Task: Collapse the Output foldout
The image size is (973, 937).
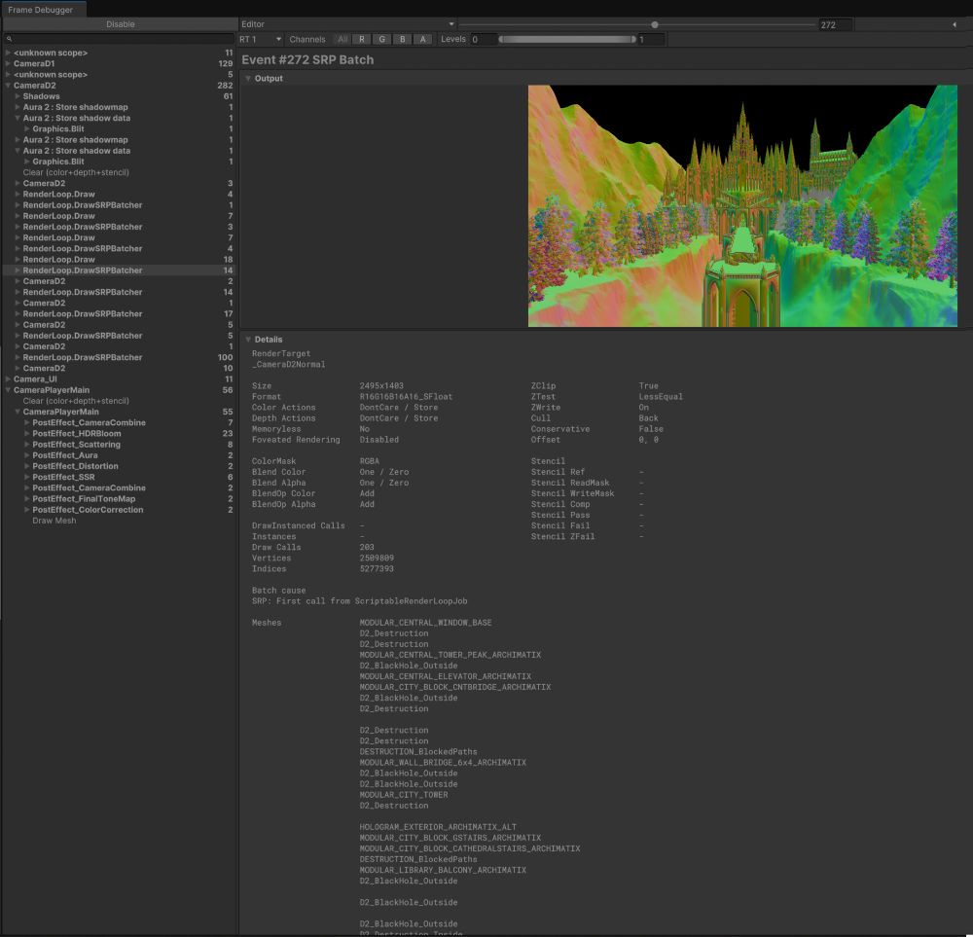Action: [248, 78]
